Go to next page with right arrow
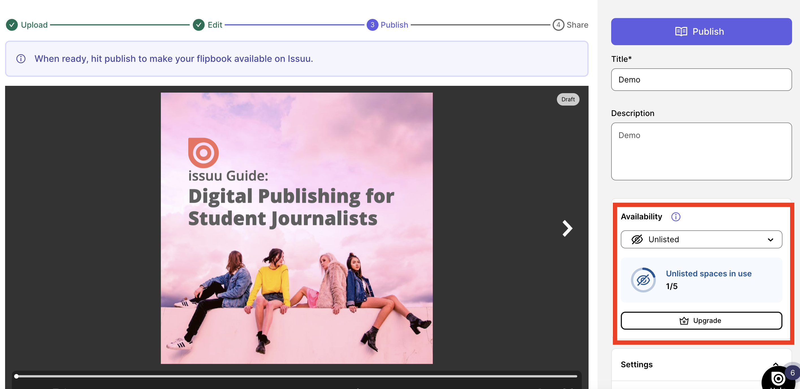800x389 pixels. click(x=567, y=228)
